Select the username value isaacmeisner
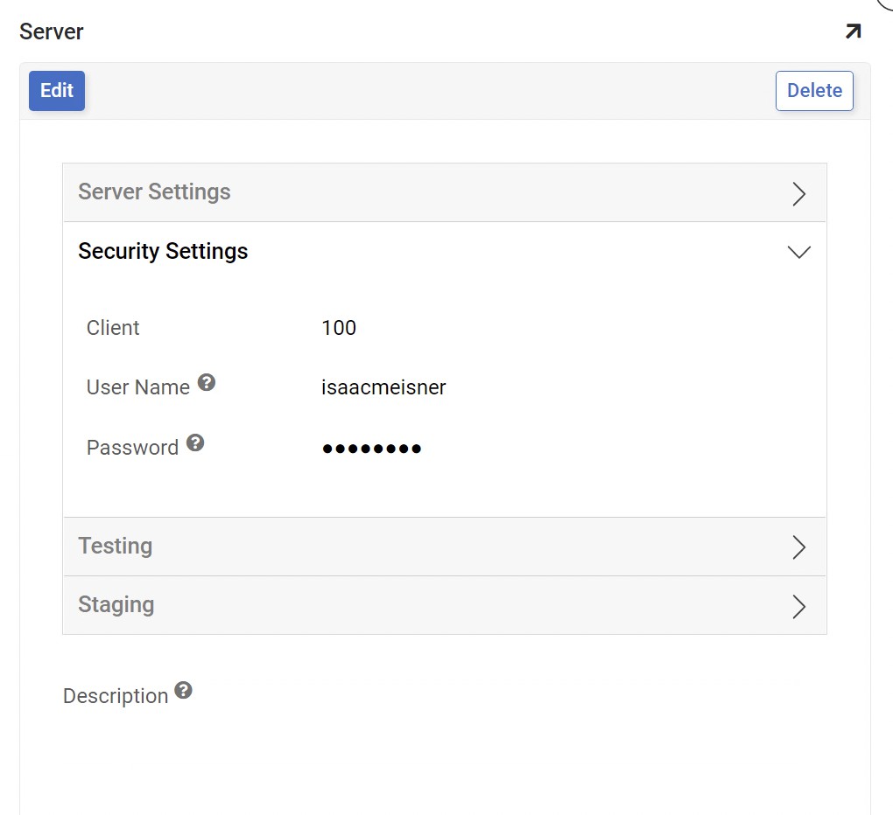The width and height of the screenshot is (893, 815). pyautogui.click(x=383, y=387)
